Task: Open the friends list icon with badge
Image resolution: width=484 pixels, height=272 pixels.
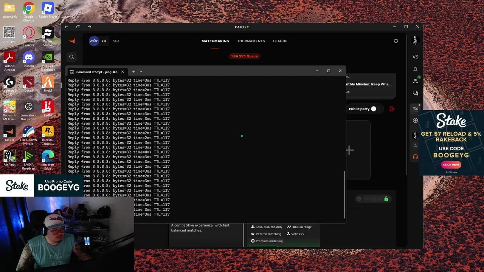Action: [416, 80]
